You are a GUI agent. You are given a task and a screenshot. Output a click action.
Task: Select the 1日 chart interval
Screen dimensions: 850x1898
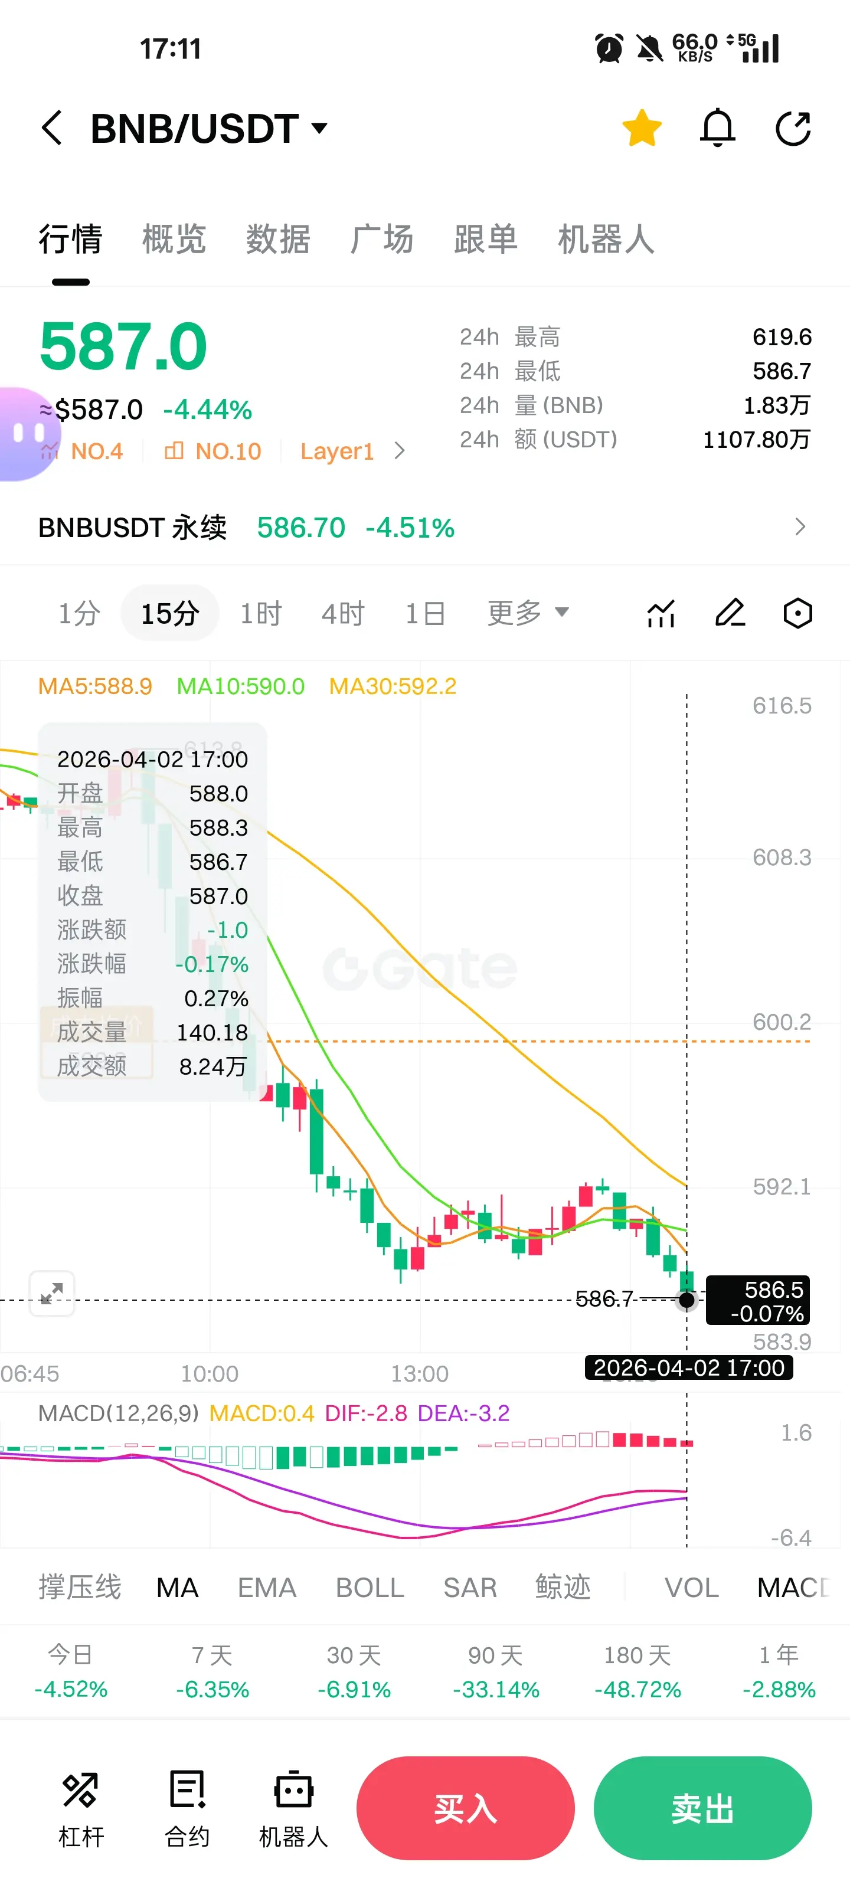point(424,613)
